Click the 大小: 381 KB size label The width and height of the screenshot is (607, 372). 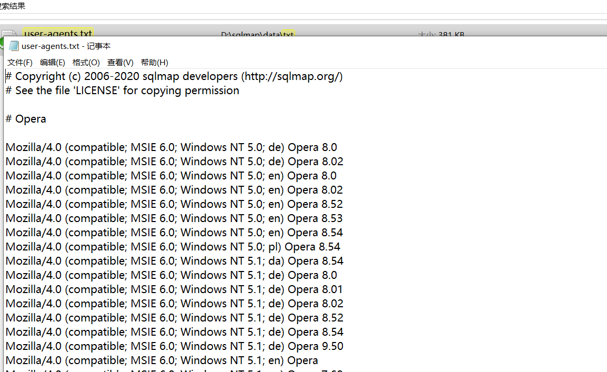(441, 35)
